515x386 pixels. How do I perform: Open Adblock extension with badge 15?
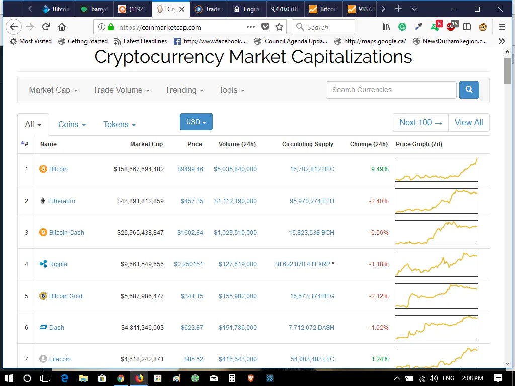pyautogui.click(x=452, y=26)
